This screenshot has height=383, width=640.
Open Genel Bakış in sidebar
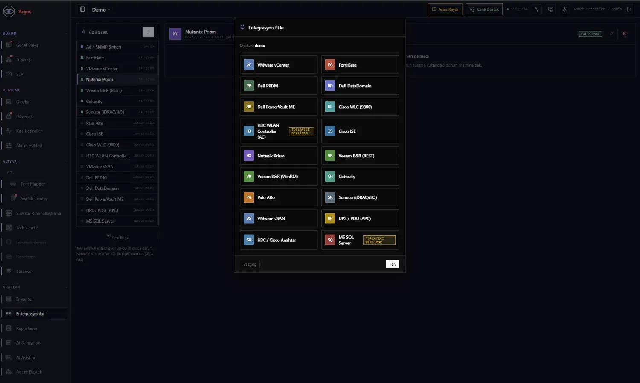(35, 45)
